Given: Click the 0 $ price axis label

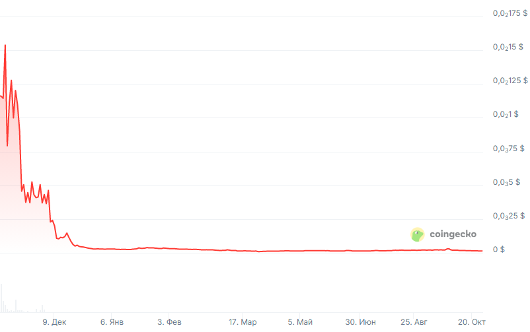Looking at the screenshot, I should [x=499, y=249].
